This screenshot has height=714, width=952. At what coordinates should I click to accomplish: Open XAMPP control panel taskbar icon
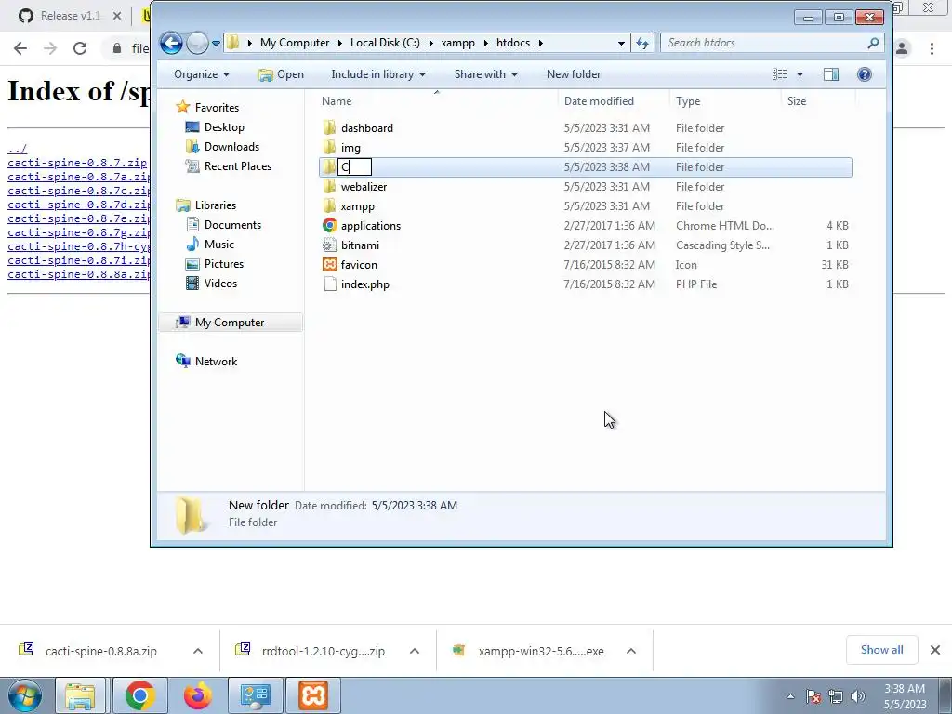tap(313, 695)
